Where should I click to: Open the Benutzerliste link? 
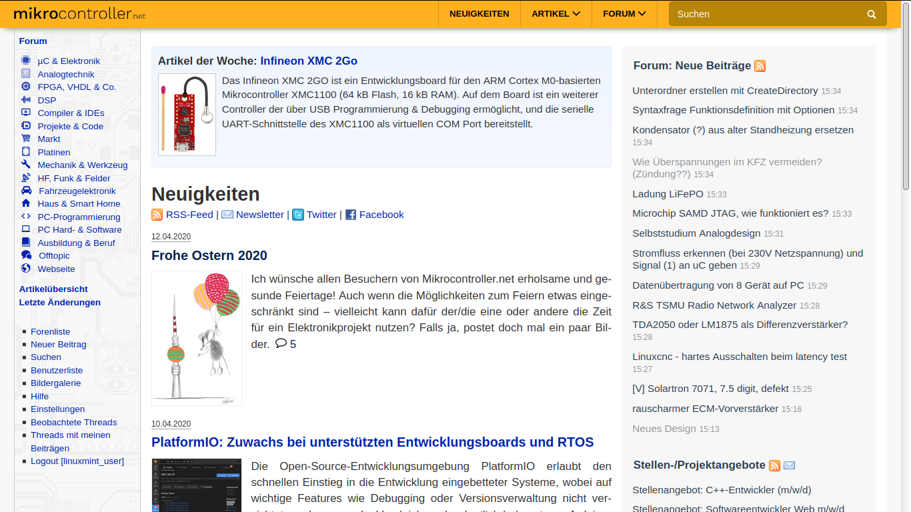[x=57, y=370]
